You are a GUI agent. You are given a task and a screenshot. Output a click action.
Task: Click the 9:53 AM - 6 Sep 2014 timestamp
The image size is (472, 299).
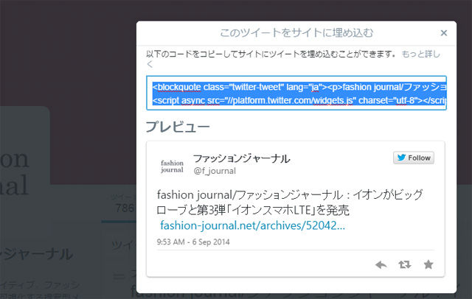[193, 242]
